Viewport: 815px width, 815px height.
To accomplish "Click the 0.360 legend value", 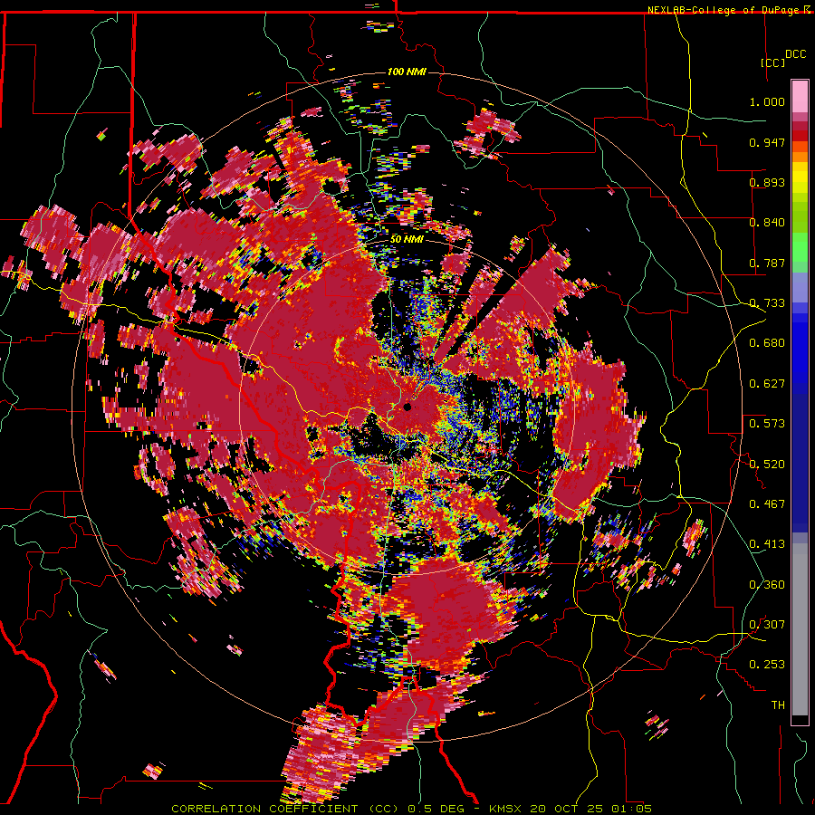I will tap(767, 585).
